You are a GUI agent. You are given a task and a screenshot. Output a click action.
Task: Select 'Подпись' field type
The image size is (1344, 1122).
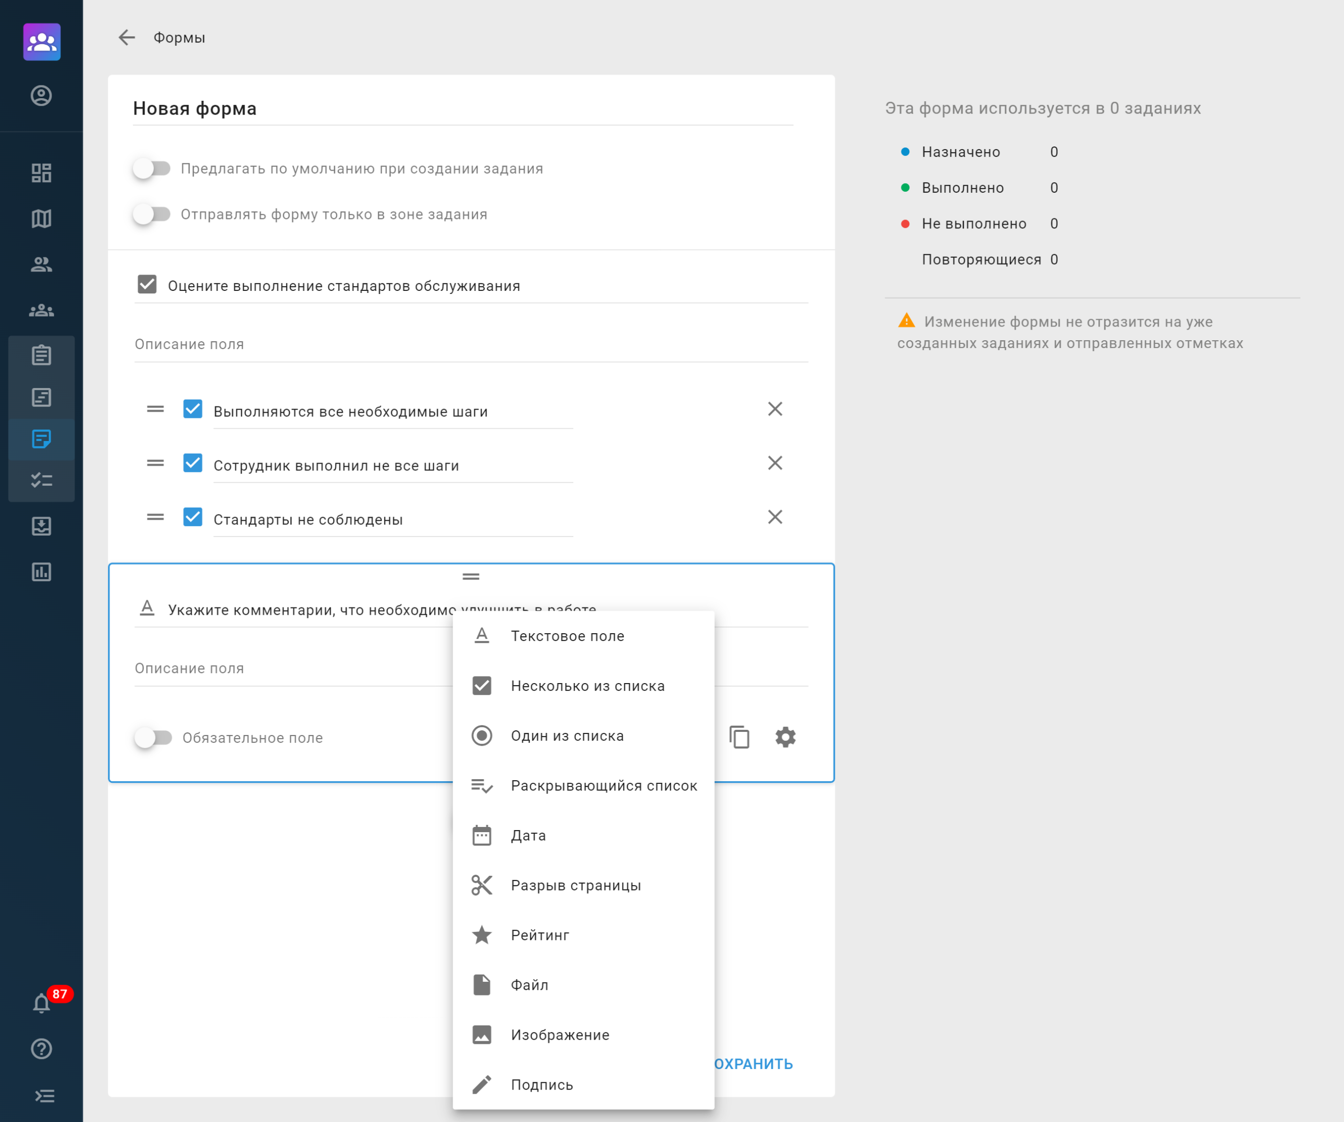[x=584, y=1085]
